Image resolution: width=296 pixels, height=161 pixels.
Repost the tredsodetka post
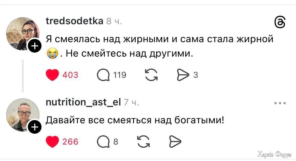tap(151, 75)
